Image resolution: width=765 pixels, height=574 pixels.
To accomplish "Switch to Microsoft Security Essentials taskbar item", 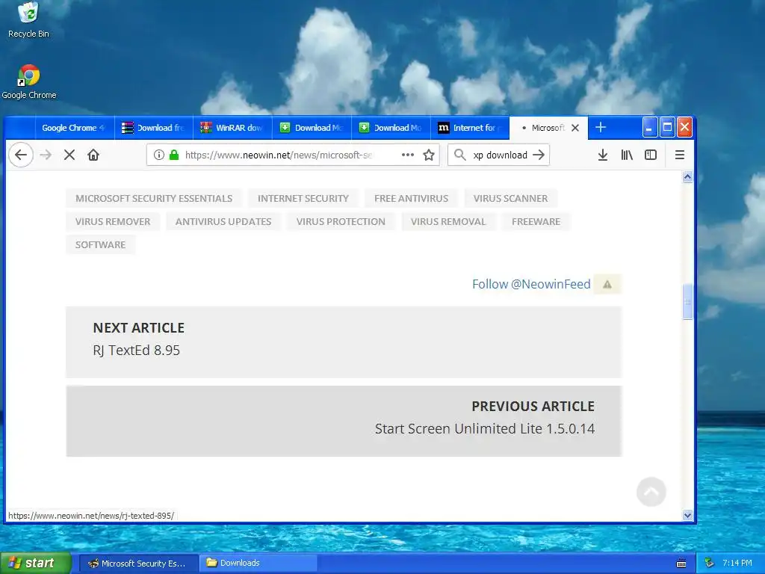I will coord(138,564).
